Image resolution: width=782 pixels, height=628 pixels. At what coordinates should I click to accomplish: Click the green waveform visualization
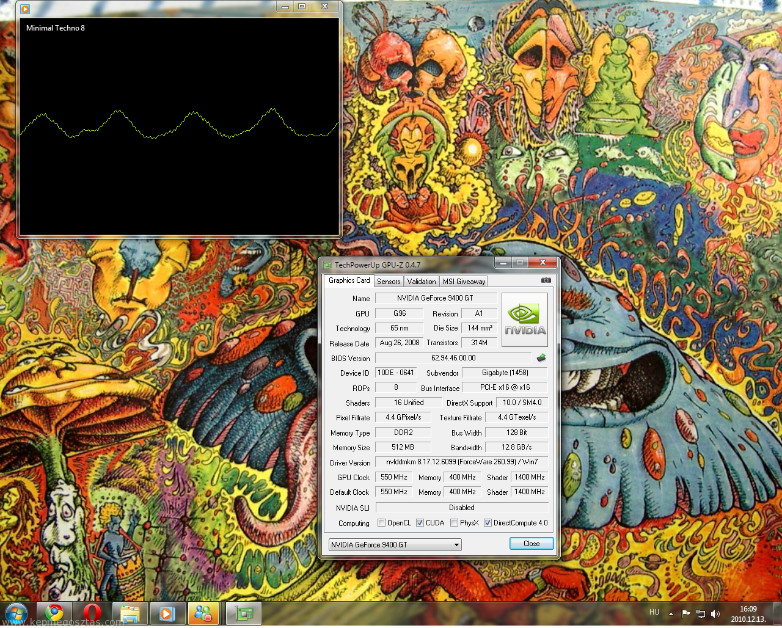click(179, 124)
